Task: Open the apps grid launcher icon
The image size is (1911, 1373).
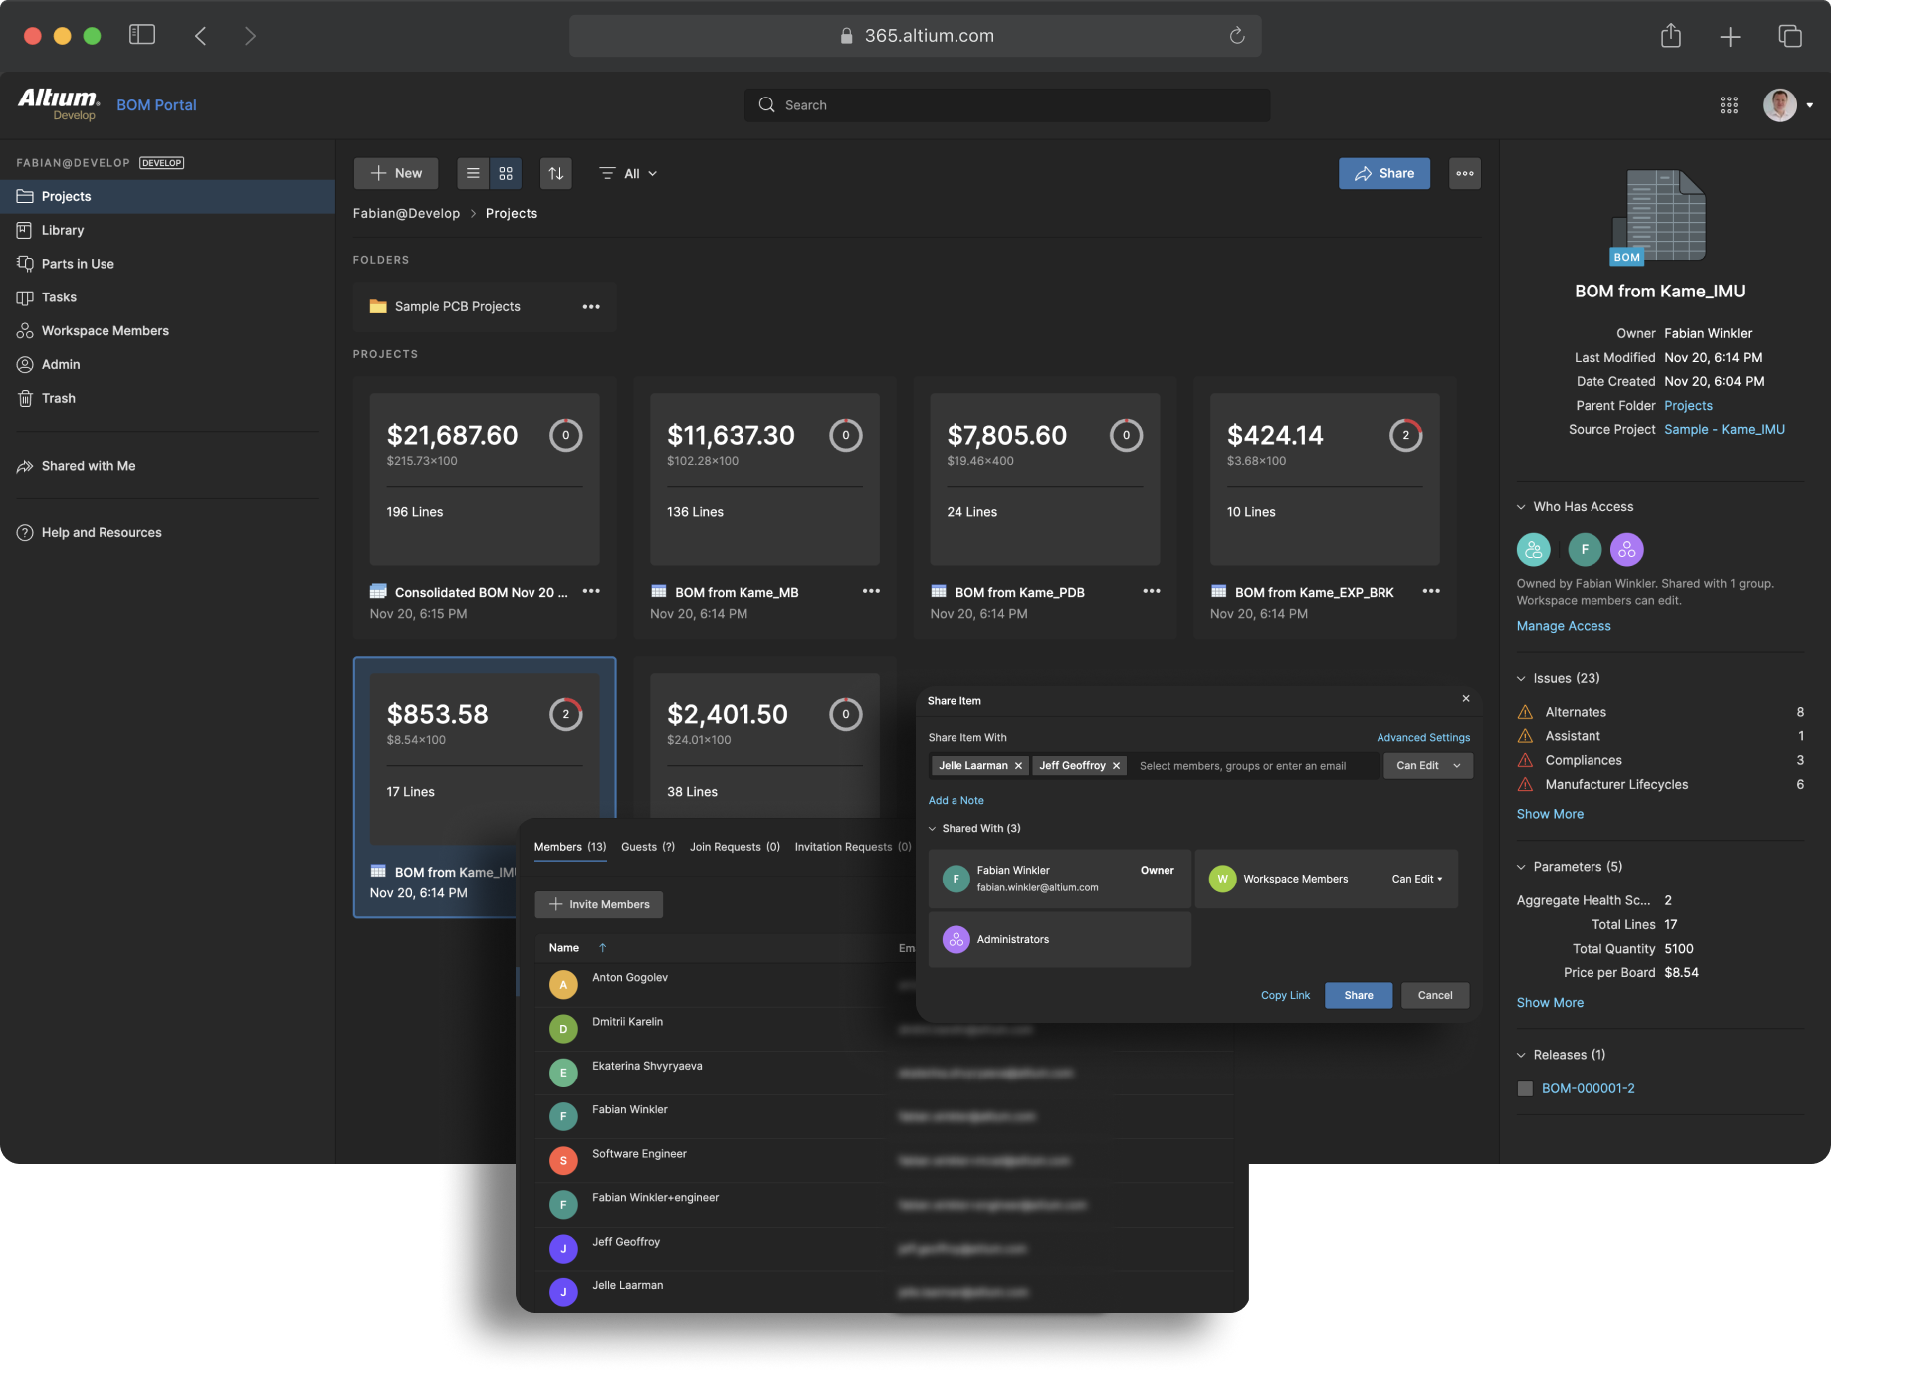Action: 1729,105
